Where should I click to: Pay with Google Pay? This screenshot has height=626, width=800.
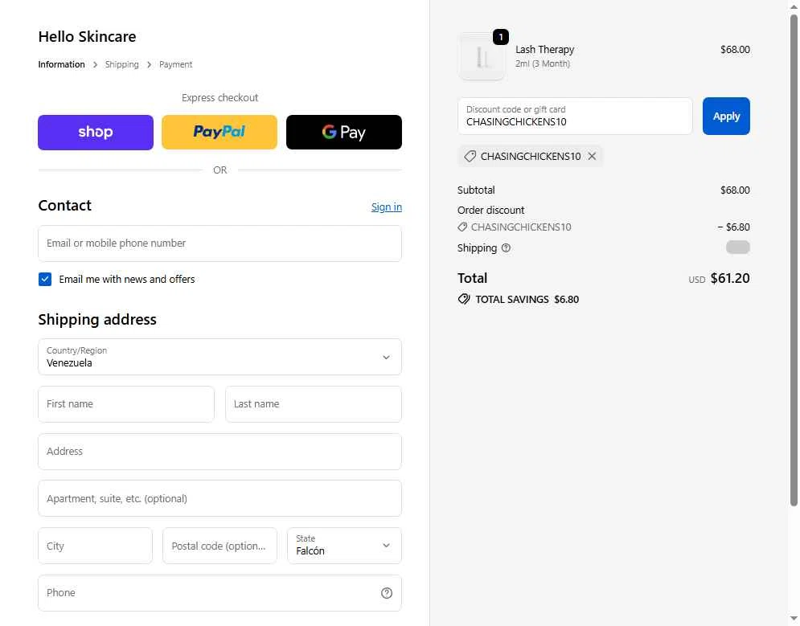click(x=344, y=132)
